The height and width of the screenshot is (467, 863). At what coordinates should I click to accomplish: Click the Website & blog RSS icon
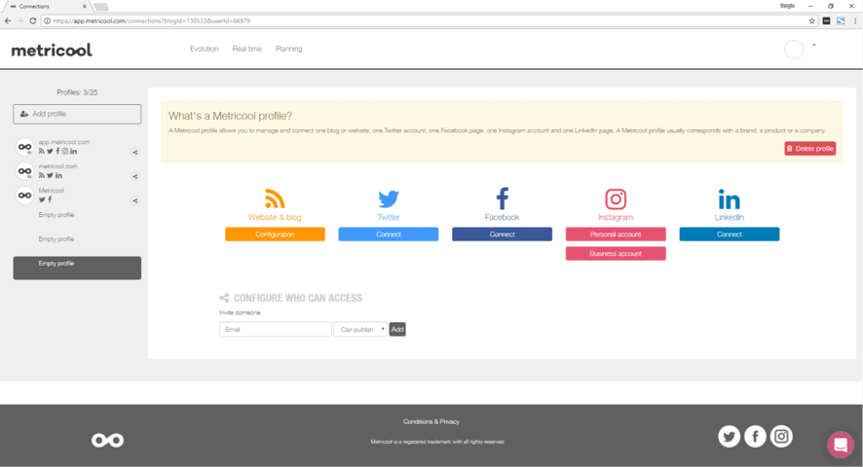pyautogui.click(x=275, y=198)
